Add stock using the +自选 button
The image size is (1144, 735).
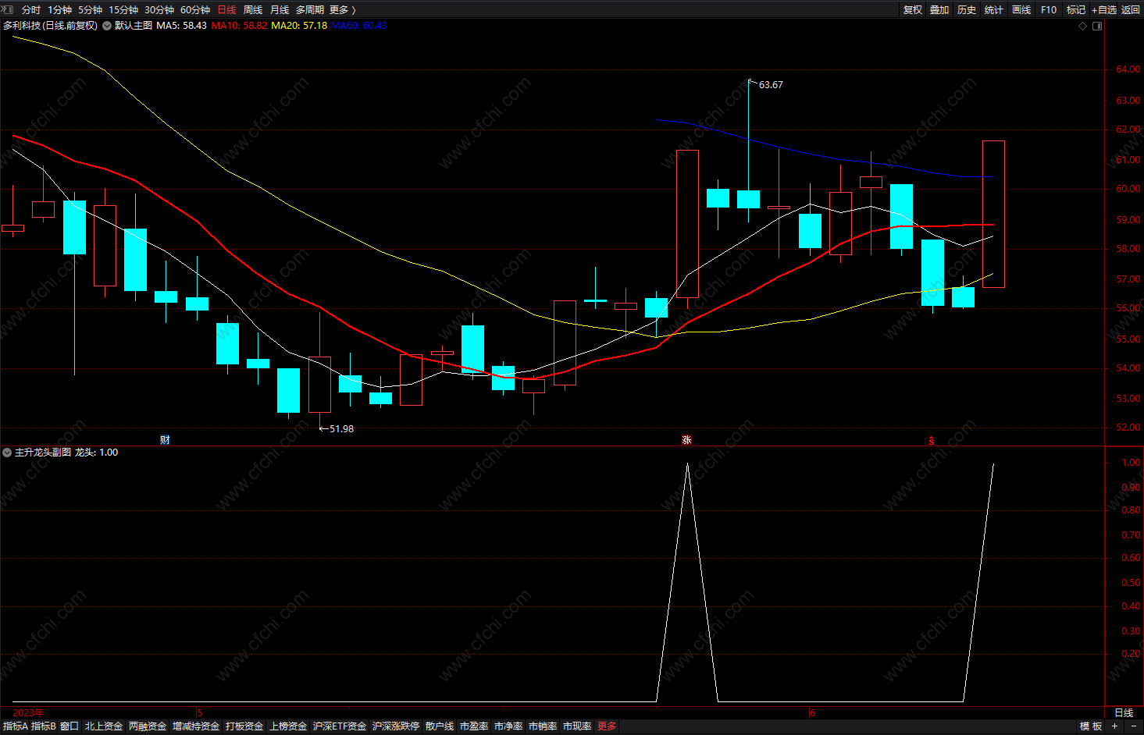(1104, 10)
